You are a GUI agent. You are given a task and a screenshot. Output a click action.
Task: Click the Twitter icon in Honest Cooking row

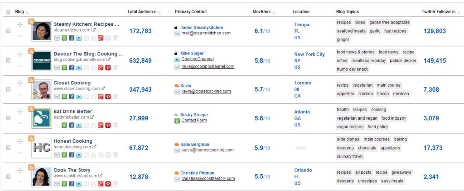[79, 155]
